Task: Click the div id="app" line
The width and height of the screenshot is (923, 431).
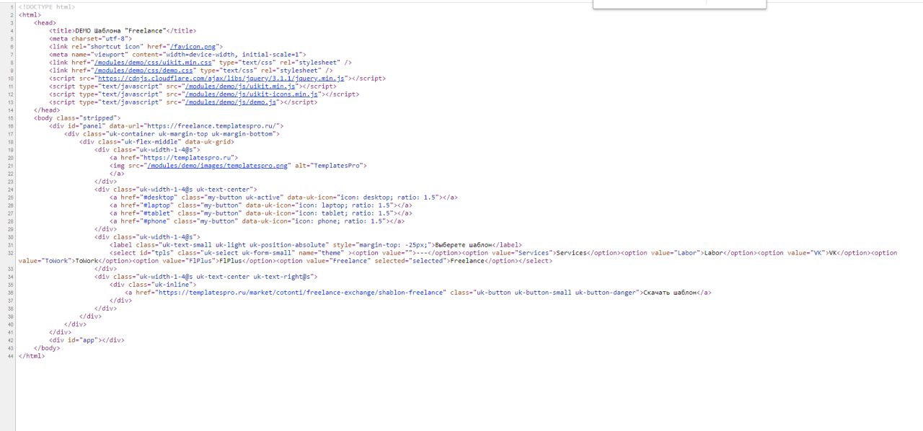Action: coord(87,339)
